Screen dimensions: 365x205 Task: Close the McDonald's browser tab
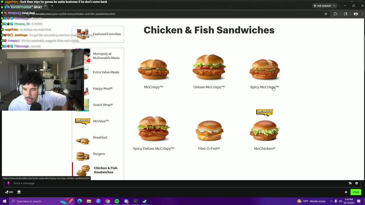point(45,6)
